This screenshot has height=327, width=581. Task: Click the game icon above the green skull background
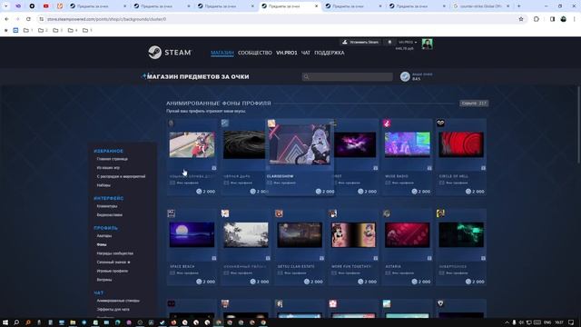coord(440,213)
